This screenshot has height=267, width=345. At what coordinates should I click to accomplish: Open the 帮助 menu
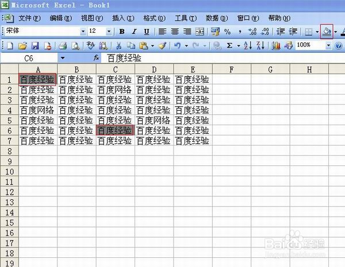(279, 18)
